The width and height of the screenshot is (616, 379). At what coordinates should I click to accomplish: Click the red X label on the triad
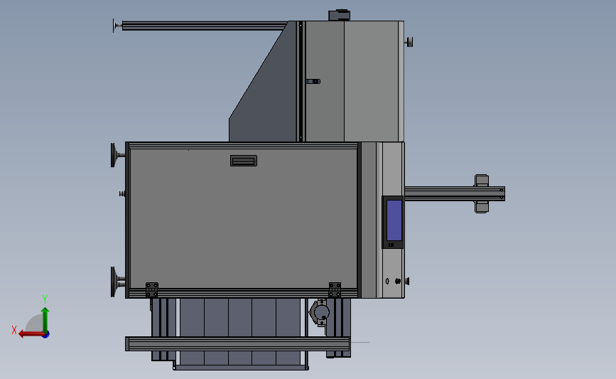(x=14, y=330)
